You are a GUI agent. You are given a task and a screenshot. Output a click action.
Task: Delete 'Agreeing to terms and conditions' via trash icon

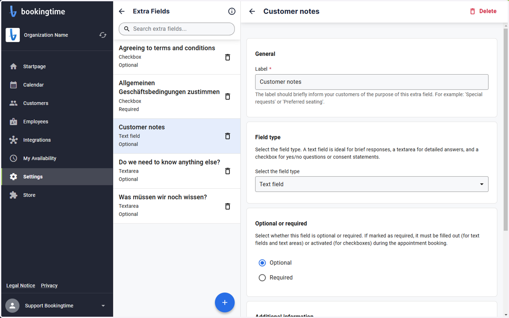(x=227, y=57)
